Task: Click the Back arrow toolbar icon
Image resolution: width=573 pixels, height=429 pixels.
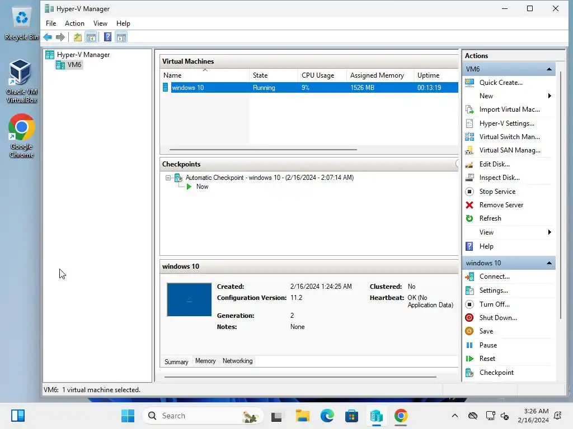Action: (x=48, y=37)
